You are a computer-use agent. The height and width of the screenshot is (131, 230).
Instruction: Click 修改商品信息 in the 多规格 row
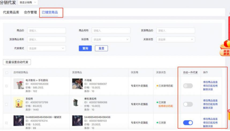(x=210, y=100)
